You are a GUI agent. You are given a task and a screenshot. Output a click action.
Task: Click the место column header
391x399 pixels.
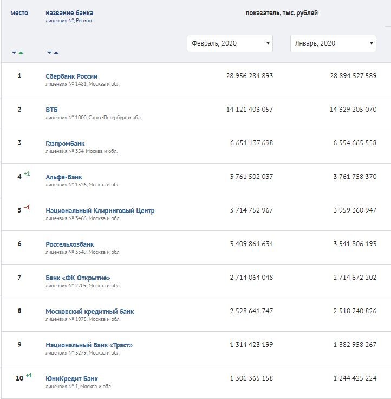point(19,13)
